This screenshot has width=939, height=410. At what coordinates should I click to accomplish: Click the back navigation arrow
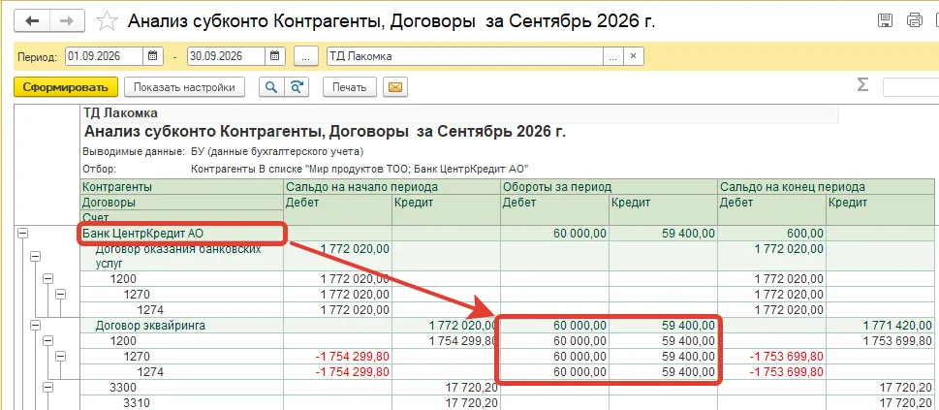point(32,21)
